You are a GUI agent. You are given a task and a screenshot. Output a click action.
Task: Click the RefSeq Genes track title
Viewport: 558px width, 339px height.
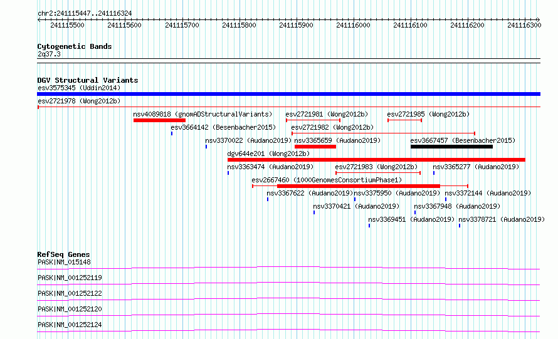(x=64, y=254)
